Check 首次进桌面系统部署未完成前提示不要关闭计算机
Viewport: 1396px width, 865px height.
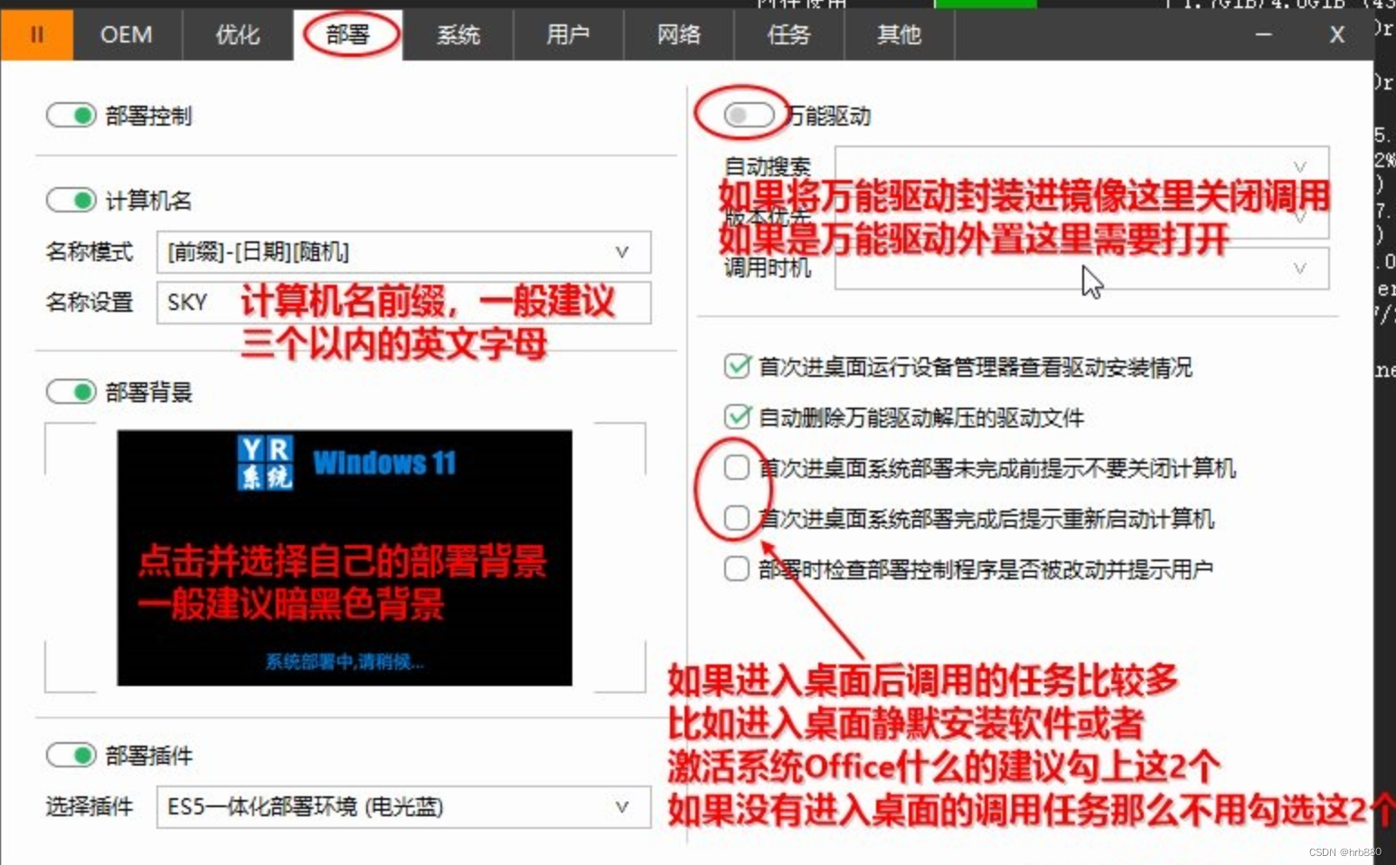737,467
